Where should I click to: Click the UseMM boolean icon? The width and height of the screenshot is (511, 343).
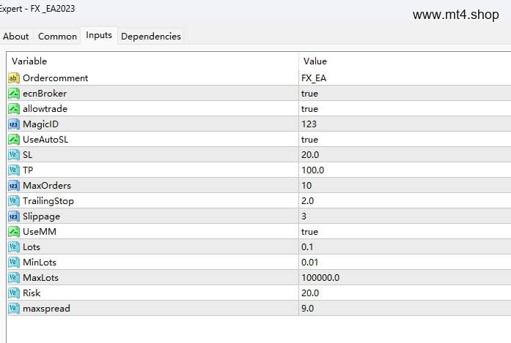[14, 232]
